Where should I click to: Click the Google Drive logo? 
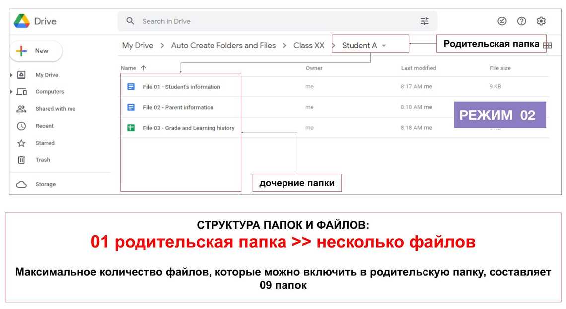[x=22, y=21]
